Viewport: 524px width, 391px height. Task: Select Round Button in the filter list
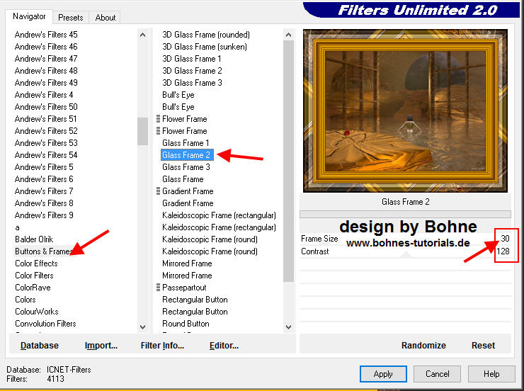pos(186,324)
